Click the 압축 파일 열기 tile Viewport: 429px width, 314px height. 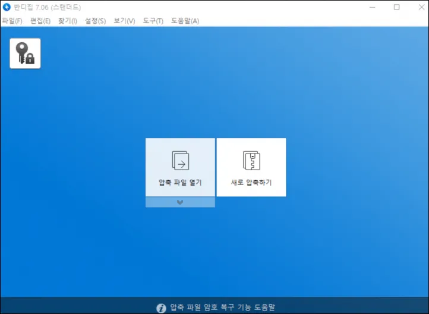(x=180, y=167)
